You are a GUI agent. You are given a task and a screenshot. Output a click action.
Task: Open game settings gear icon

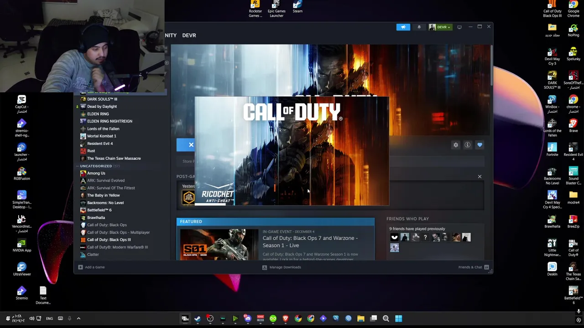455,145
